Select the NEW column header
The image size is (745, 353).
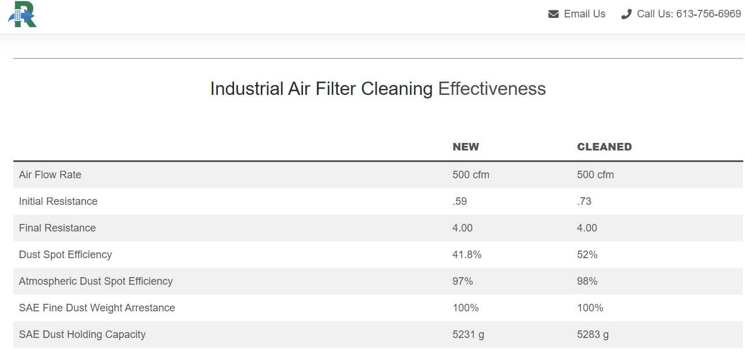tap(465, 146)
